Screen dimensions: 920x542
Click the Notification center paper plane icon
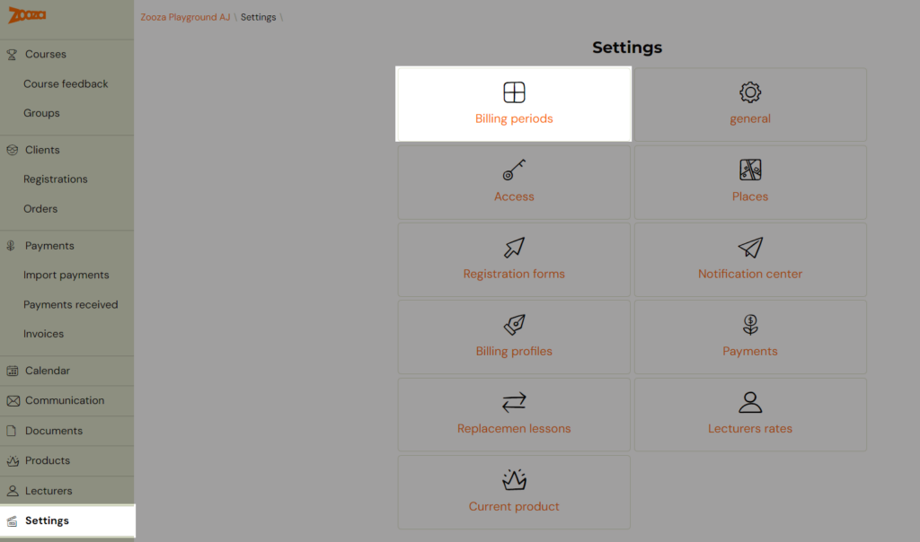(750, 248)
